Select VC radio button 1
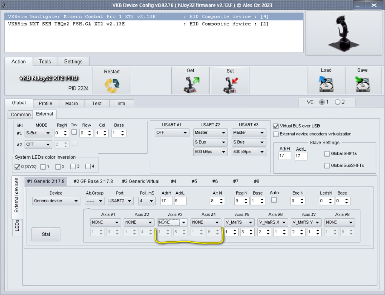The image size is (385, 295). click(x=322, y=102)
